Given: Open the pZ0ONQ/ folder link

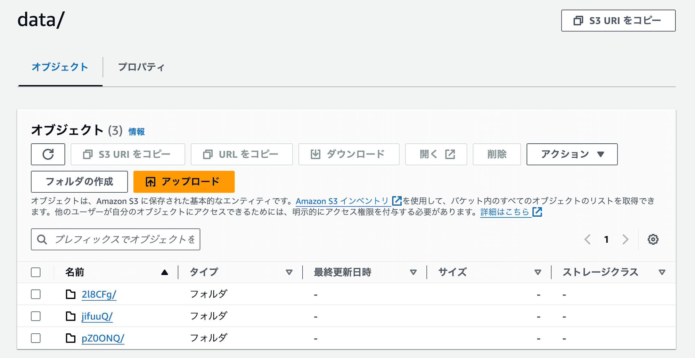Looking at the screenshot, I should coord(103,338).
